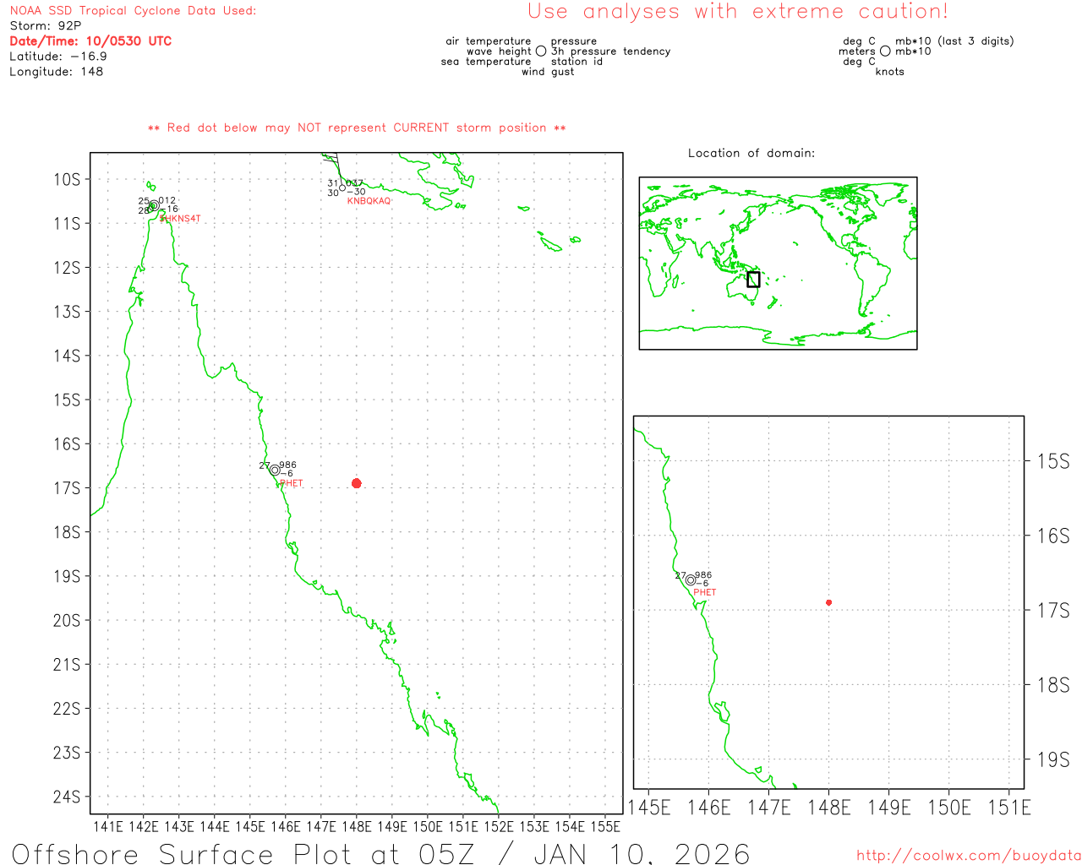Click the 17S latitude label beside main map
Viewport: 1082px width, 865px height.
click(x=68, y=488)
